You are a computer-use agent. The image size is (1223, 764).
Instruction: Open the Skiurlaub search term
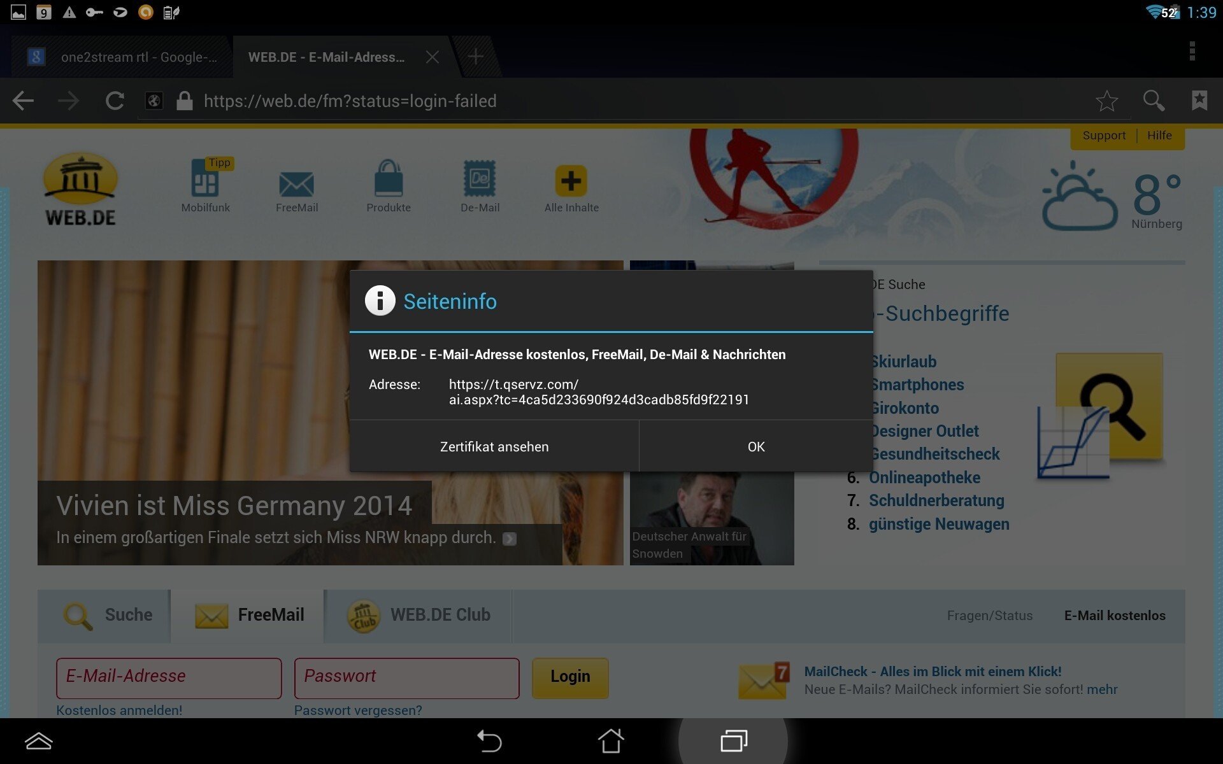click(903, 362)
